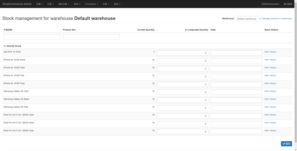Edit adjusted quantity for iPad Pro 128GB Gold
This screenshot has height=151, width=297.
pos(183,116)
